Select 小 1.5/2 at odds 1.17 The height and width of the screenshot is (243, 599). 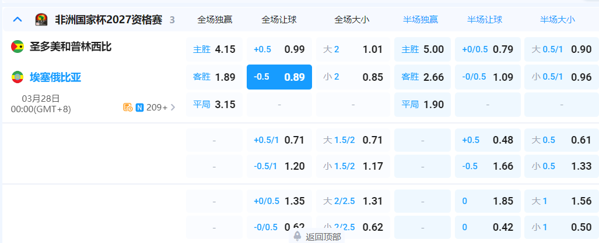[353, 166]
